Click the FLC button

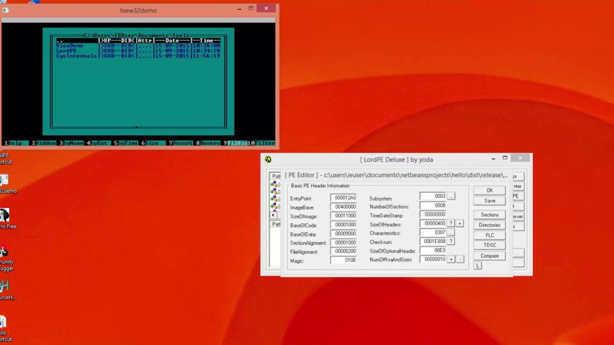coord(489,235)
